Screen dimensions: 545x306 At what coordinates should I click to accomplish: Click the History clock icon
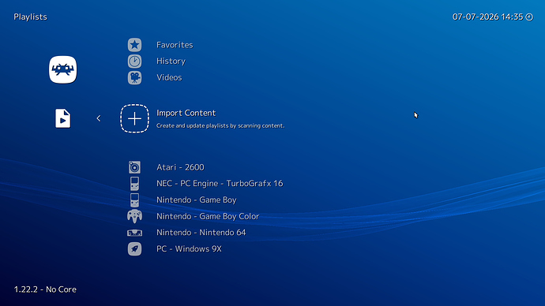134,62
